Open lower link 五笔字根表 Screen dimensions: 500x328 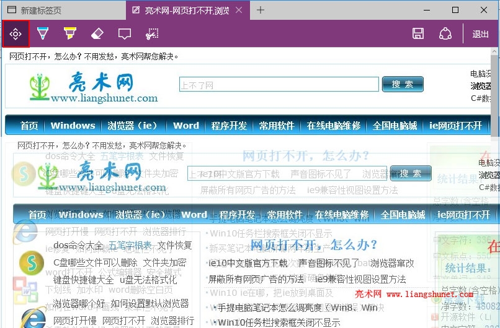(x=130, y=245)
